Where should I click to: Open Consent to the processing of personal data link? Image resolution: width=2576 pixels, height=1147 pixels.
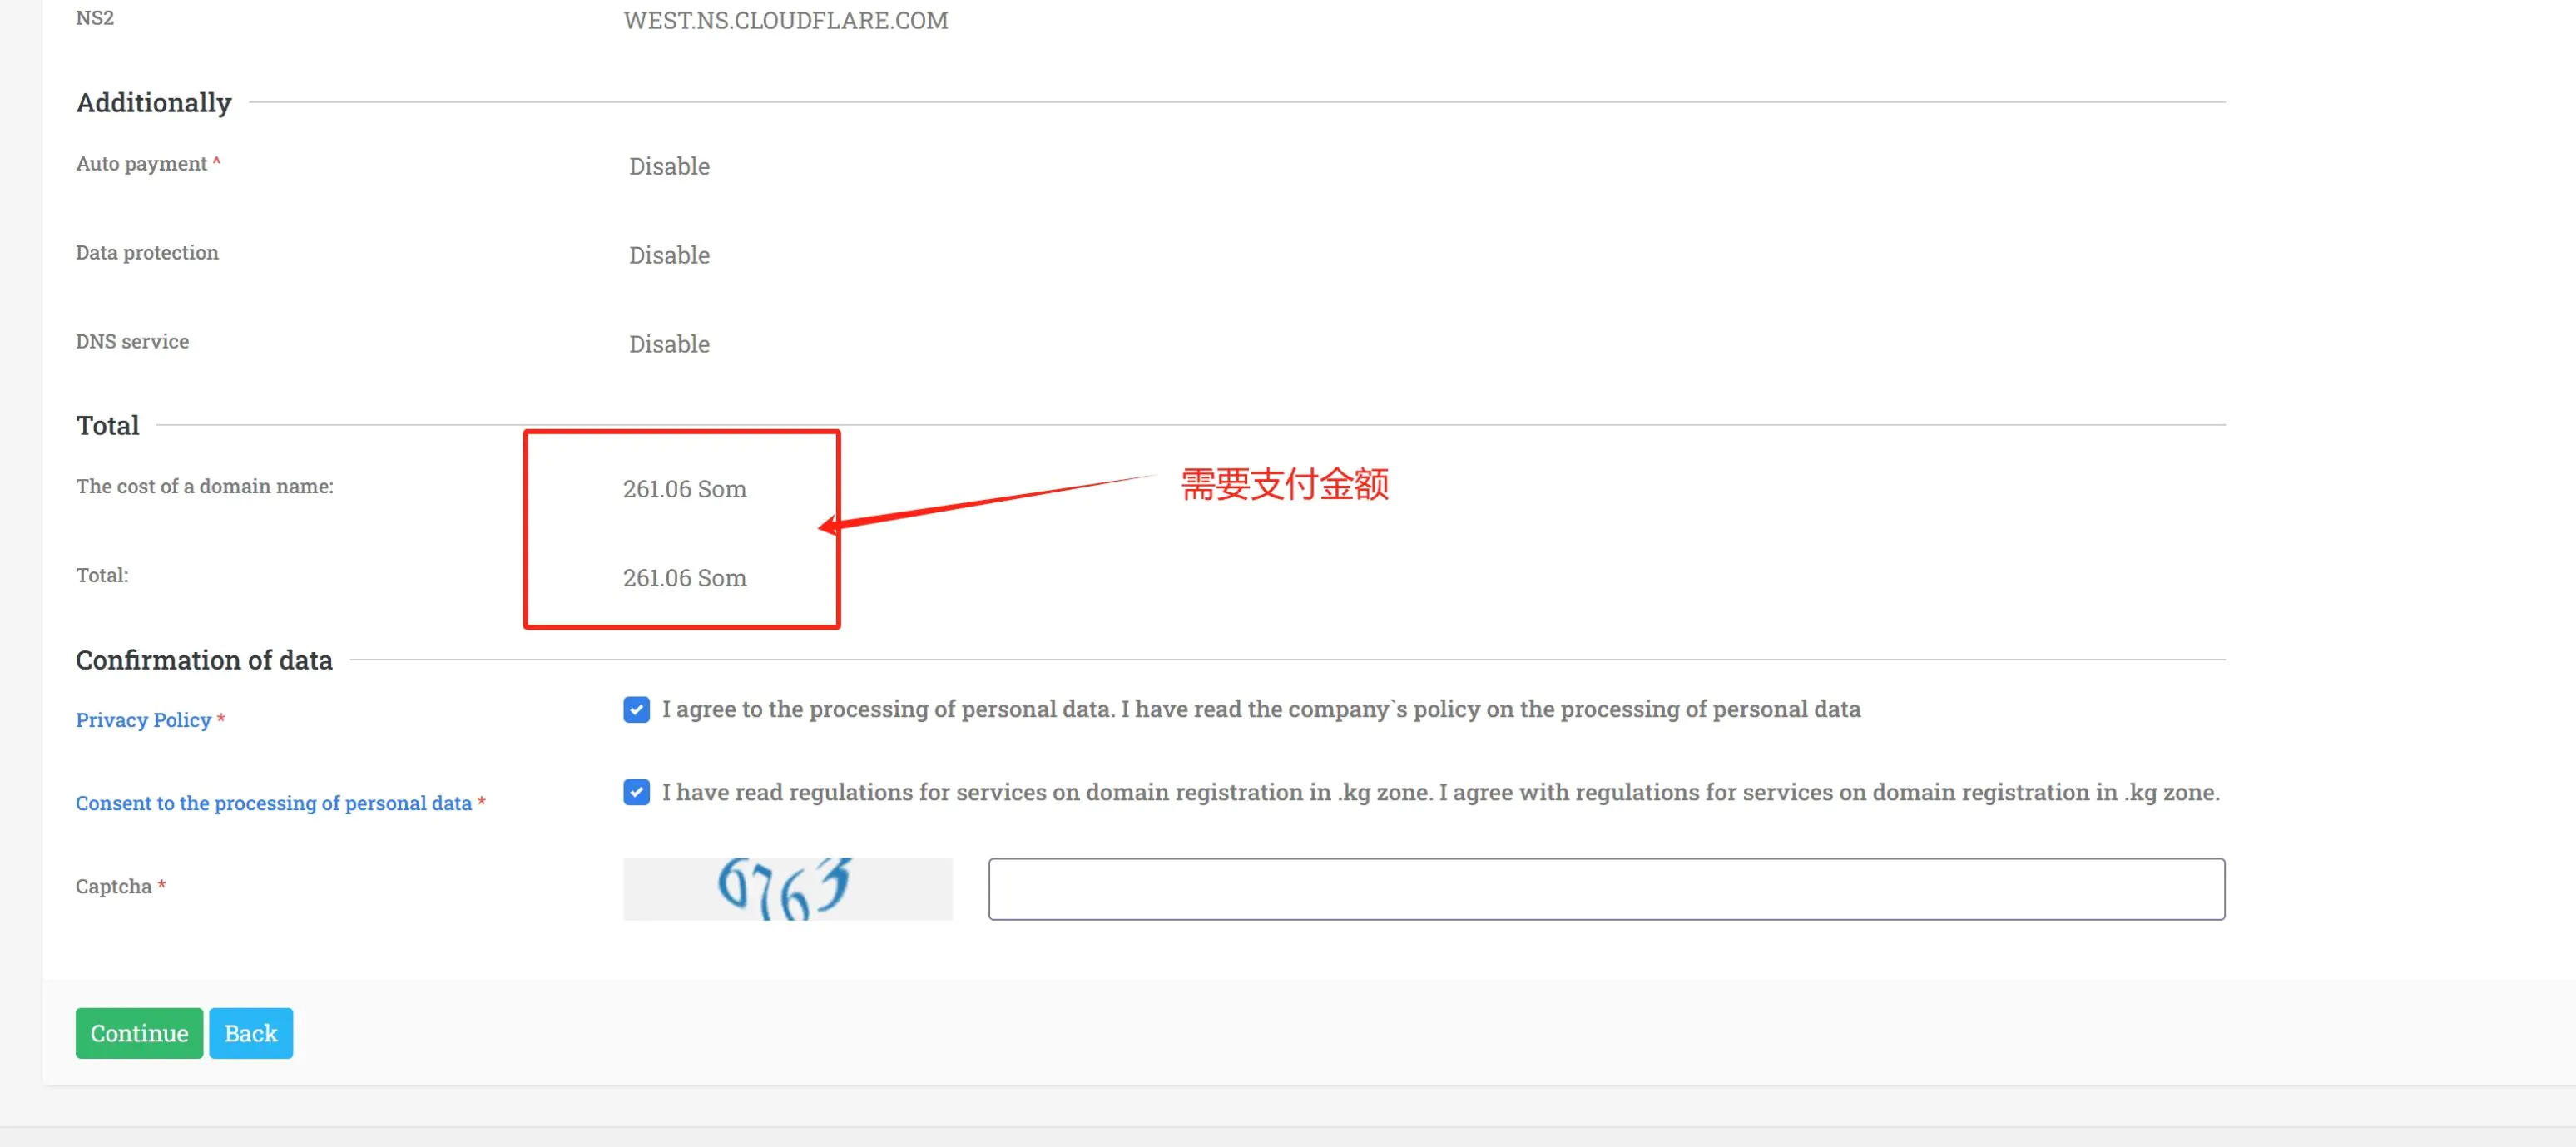tap(273, 803)
